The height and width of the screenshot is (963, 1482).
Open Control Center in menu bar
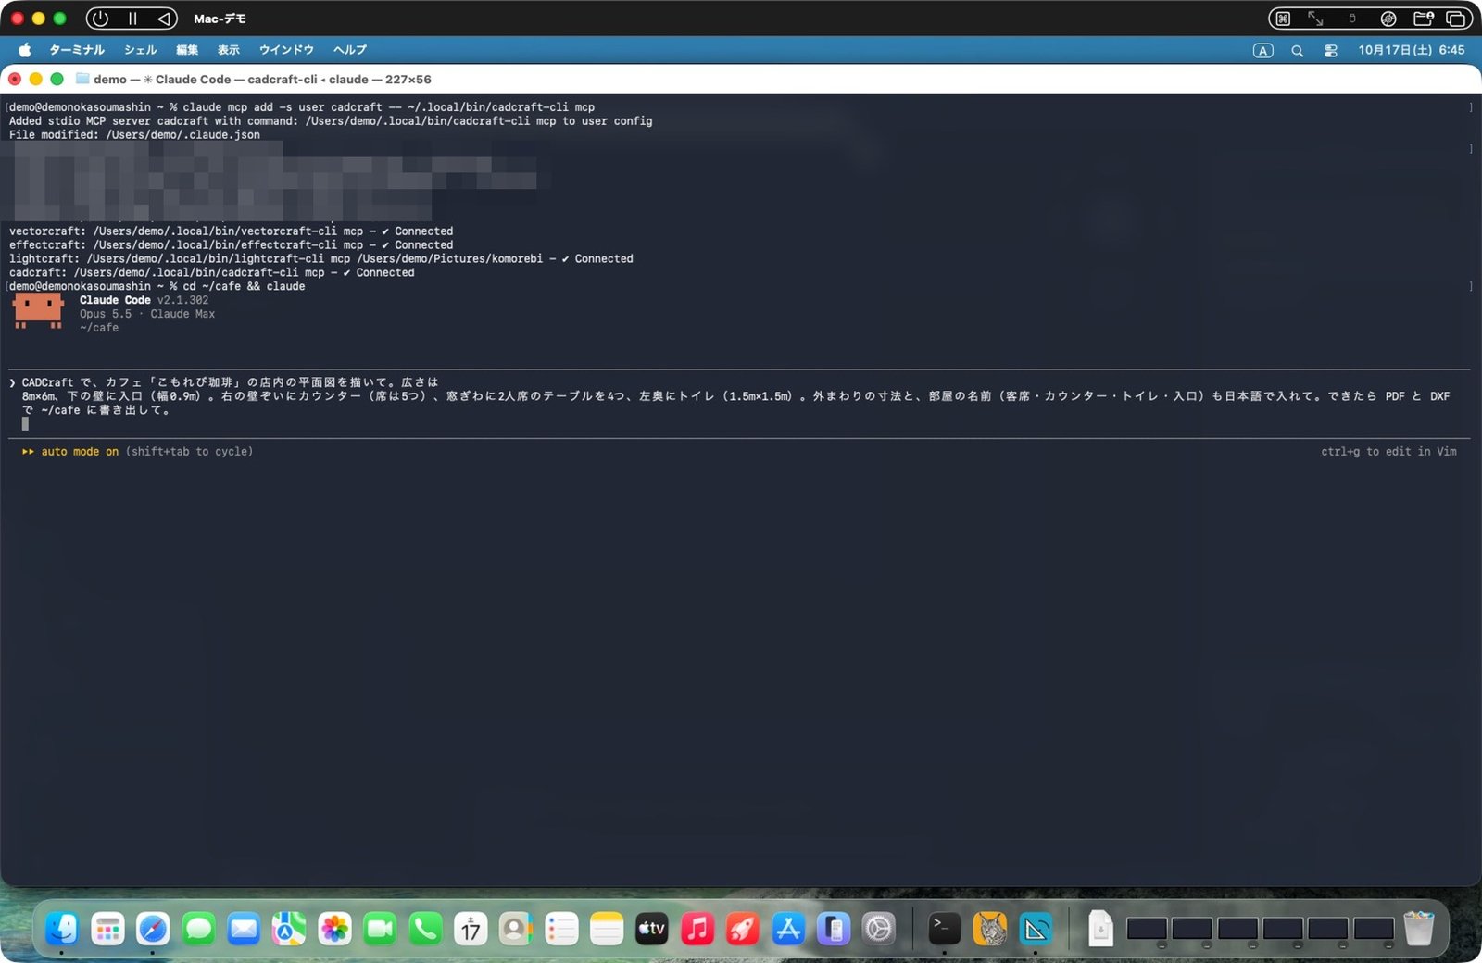click(x=1331, y=51)
